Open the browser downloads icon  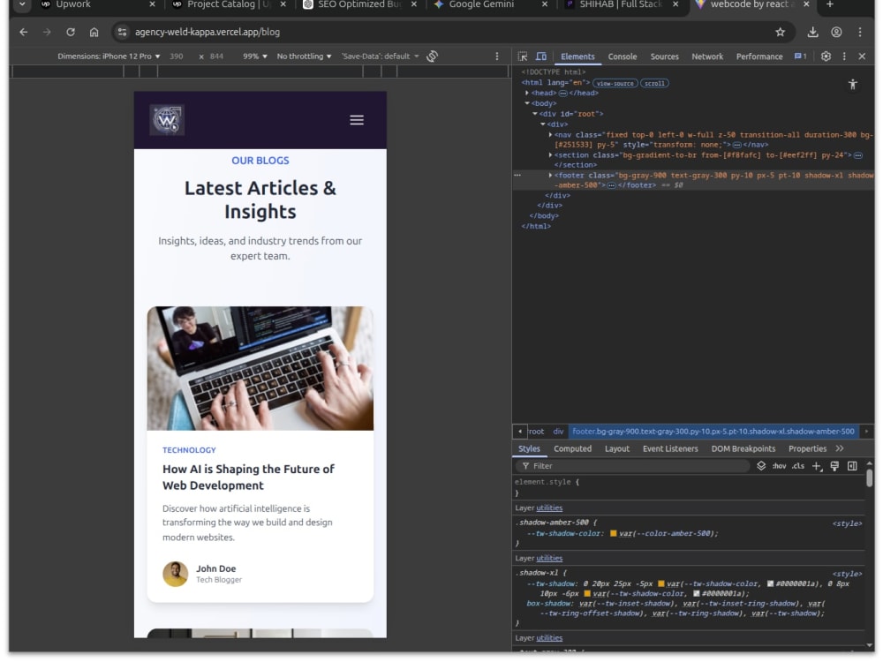pos(812,32)
